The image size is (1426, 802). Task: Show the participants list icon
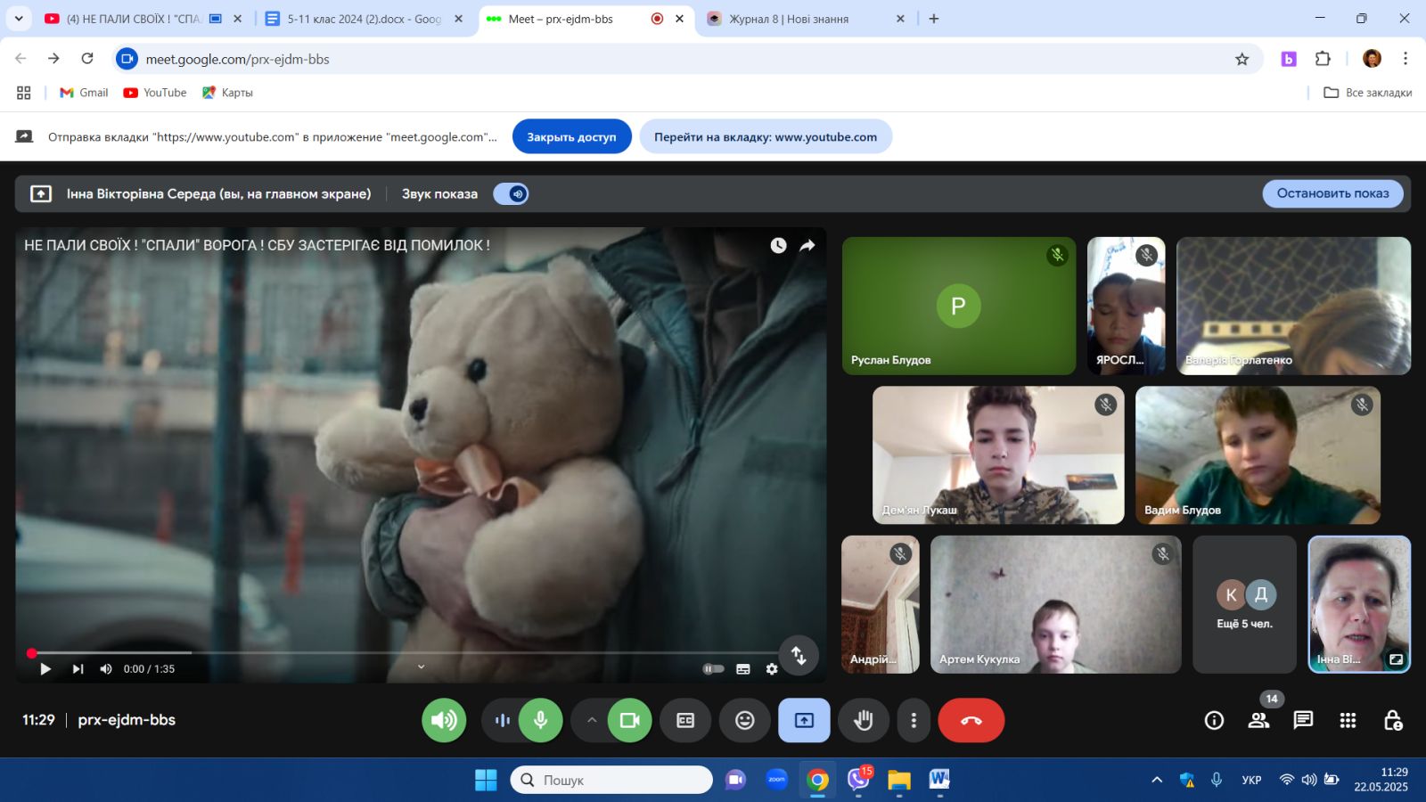point(1258,720)
